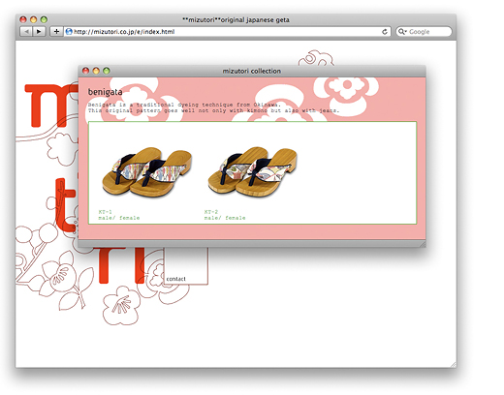Click the reload icon in address bar
504x395 pixels.
pyautogui.click(x=385, y=32)
